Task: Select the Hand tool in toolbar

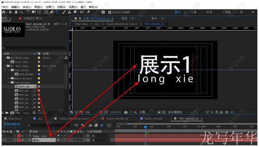Action: (16, 12)
